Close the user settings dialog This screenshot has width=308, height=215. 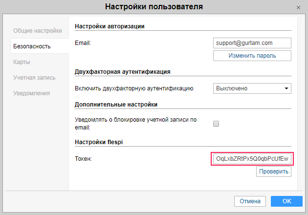(298, 7)
